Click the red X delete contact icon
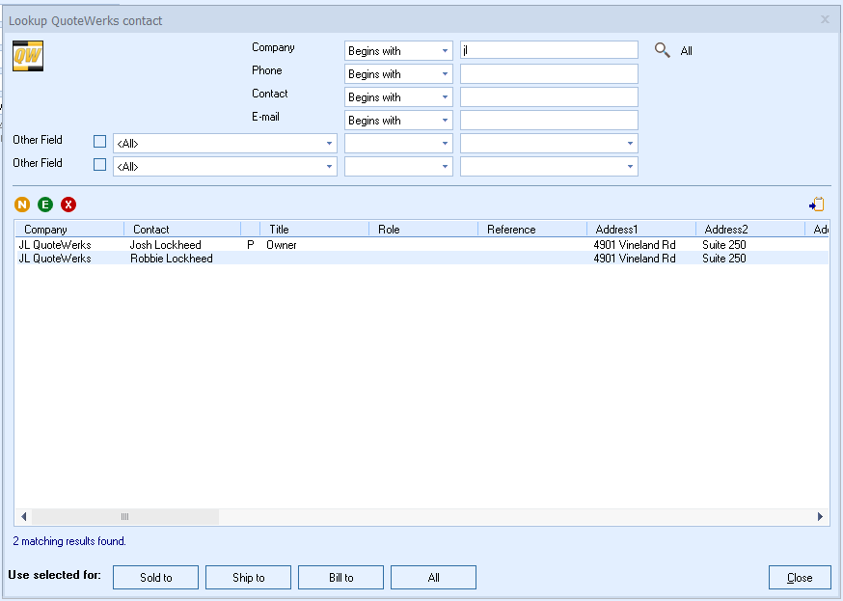Viewport: 843px width, 601px height. coord(68,205)
